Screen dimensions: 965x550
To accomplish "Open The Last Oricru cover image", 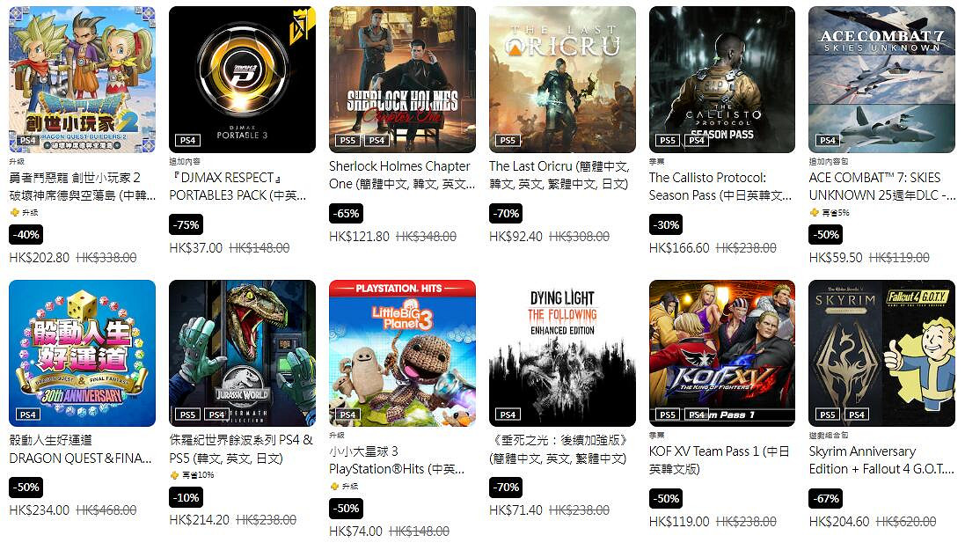I will (562, 79).
